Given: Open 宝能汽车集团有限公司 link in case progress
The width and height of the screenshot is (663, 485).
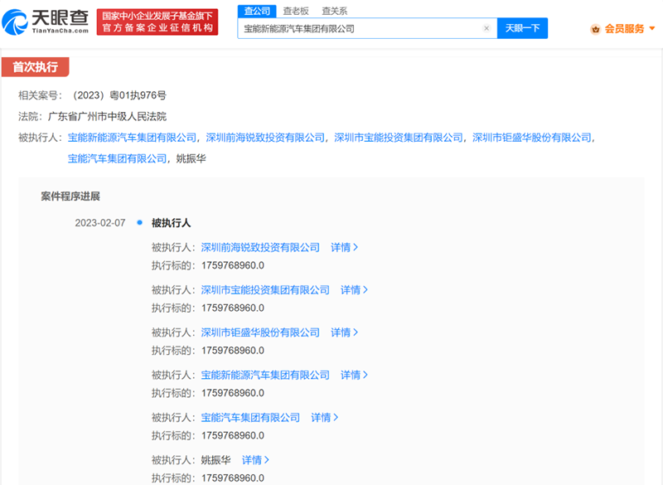Looking at the screenshot, I should [x=250, y=418].
